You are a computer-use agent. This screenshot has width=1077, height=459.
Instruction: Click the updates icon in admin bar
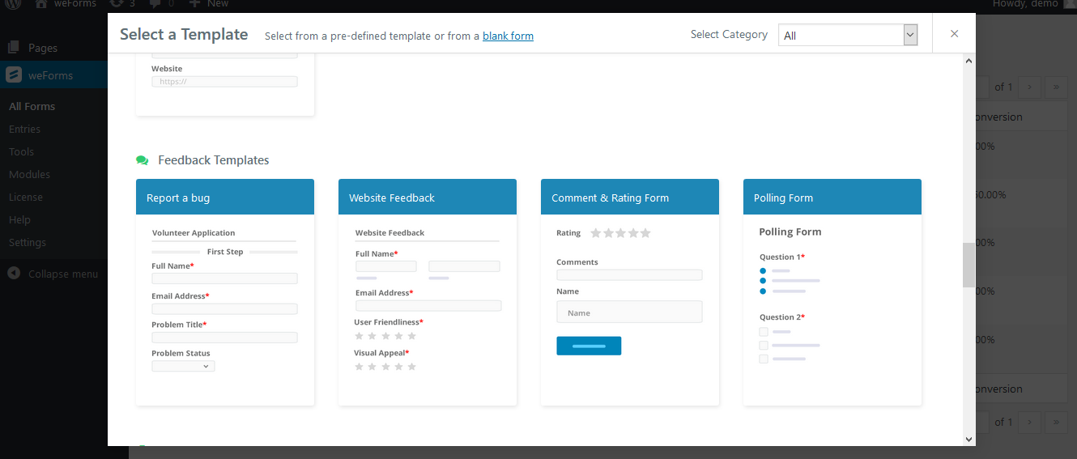pos(117,4)
